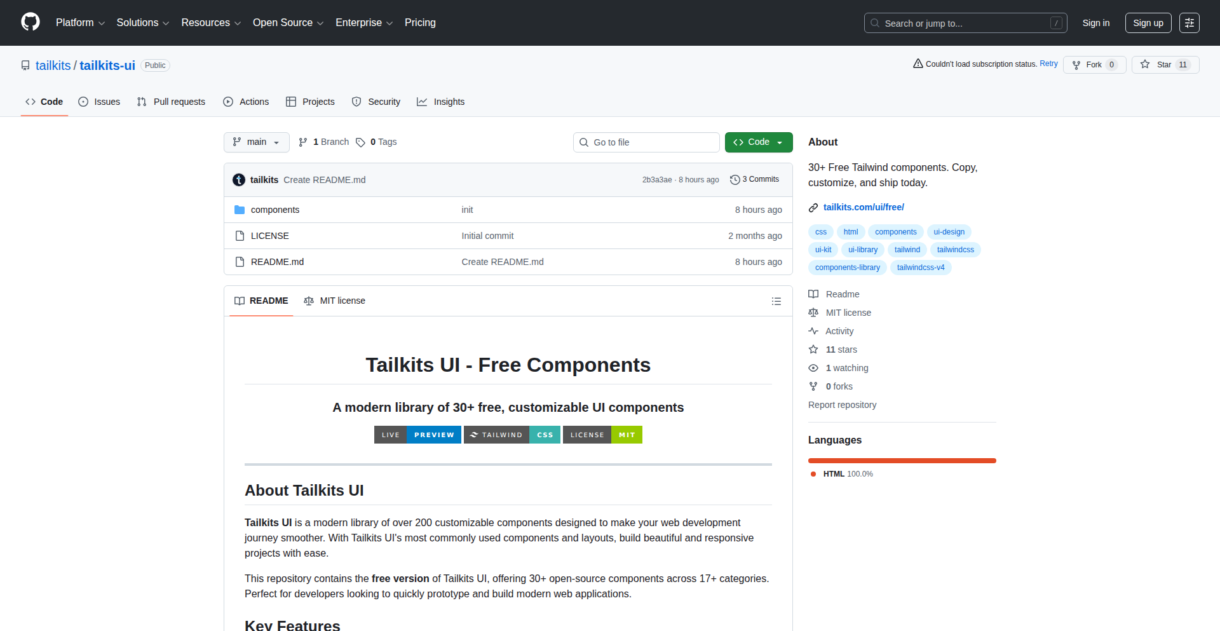Open the main branch dropdown

pos(256,142)
